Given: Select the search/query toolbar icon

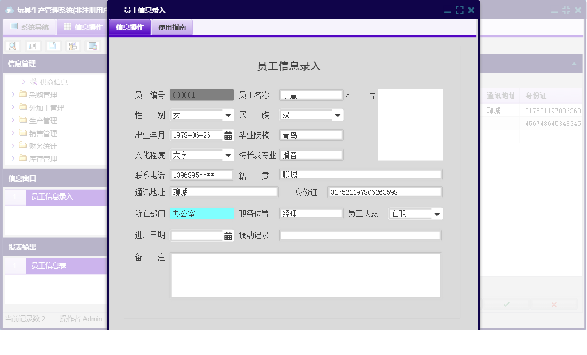Looking at the screenshot, I should (x=12, y=46).
